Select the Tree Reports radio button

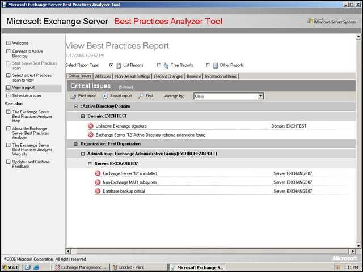(x=159, y=65)
